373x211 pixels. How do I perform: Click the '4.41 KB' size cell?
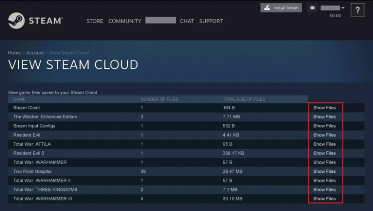(231, 135)
